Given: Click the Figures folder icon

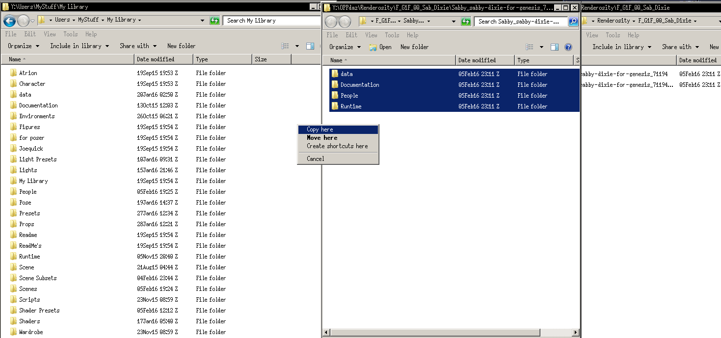Looking at the screenshot, I should click(x=13, y=127).
